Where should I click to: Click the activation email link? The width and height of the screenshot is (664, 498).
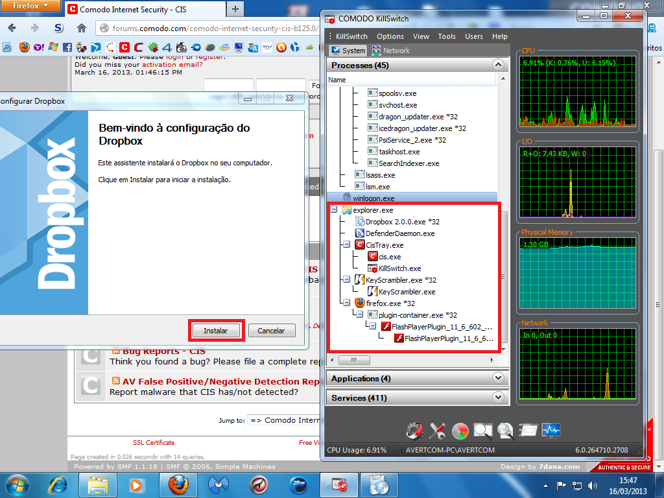pyautogui.click(x=172, y=64)
